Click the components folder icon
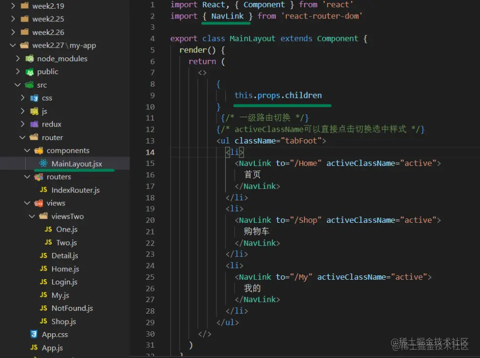Screen dimensions: 480x358 pyautogui.click(x=39, y=150)
